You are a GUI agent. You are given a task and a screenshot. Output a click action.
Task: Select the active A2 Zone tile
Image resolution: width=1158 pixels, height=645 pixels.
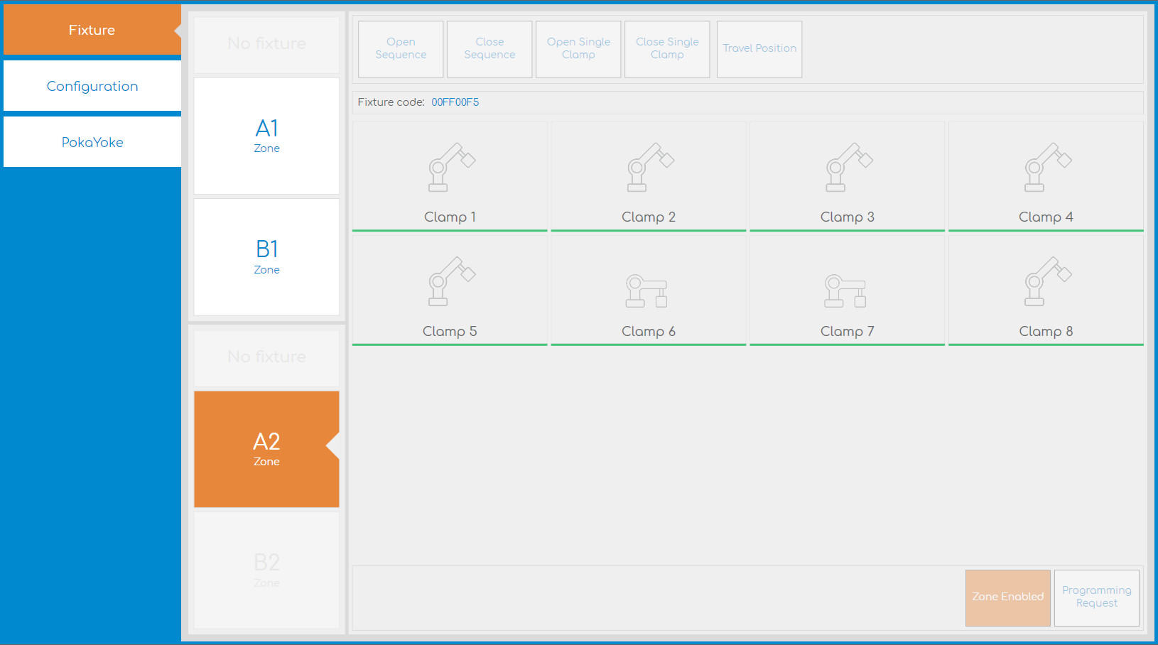click(266, 449)
